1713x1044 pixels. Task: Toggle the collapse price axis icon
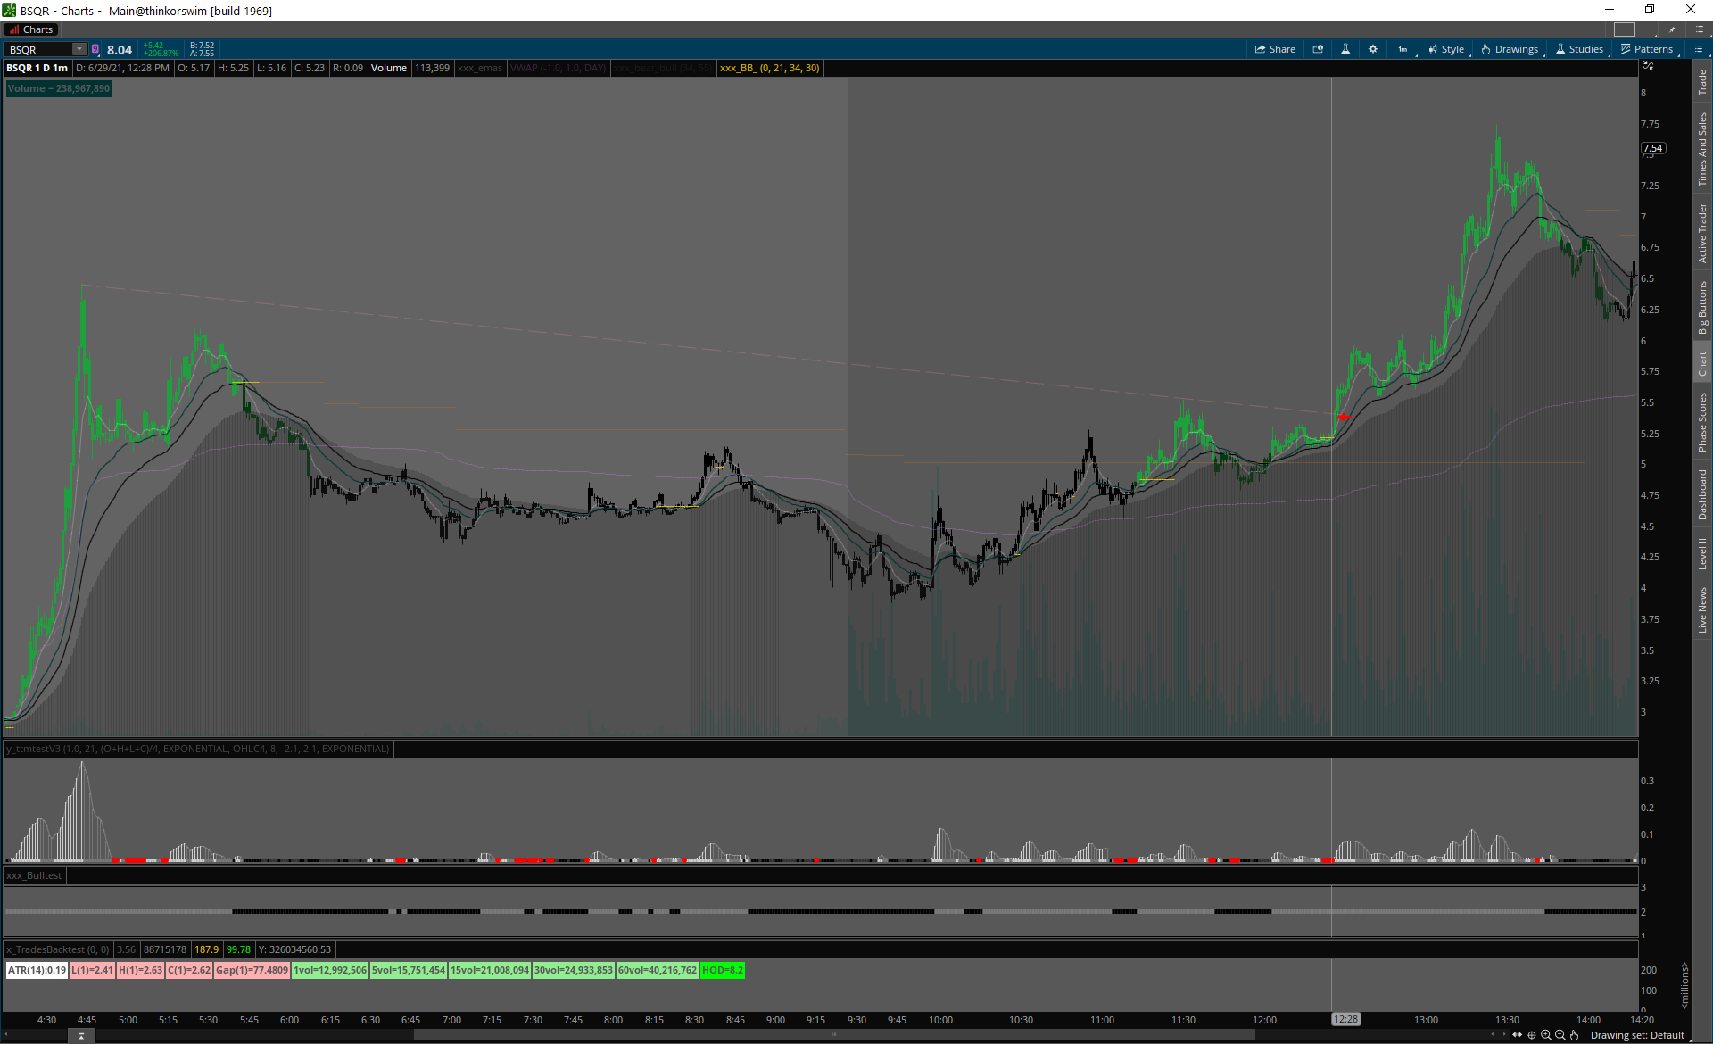(1648, 67)
